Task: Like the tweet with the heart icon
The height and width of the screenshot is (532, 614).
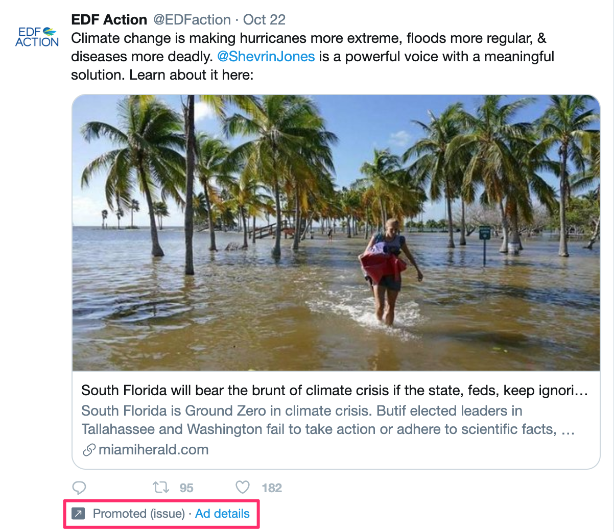Action: pyautogui.click(x=243, y=488)
